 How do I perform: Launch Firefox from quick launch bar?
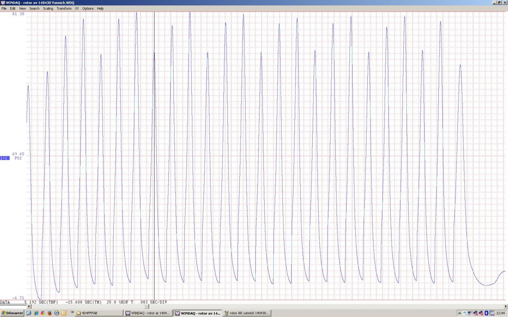(50, 313)
